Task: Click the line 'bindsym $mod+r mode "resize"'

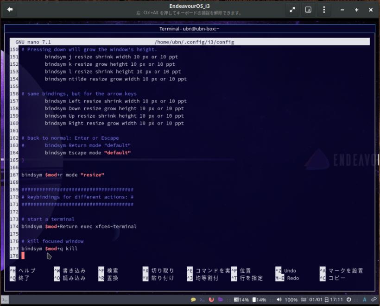Action: (x=63, y=175)
